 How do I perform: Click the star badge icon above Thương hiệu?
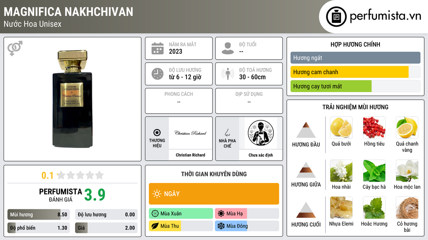(157, 132)
